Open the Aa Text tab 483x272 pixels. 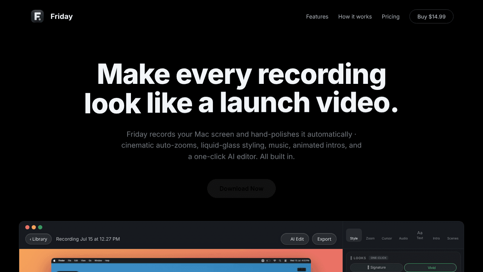(x=420, y=235)
